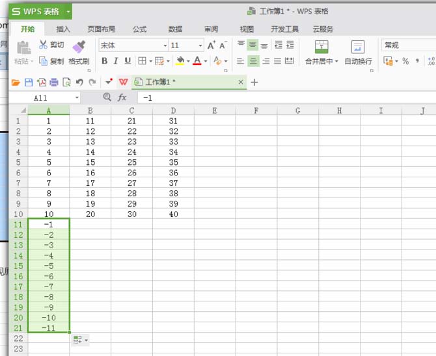Click the save floppy disk icon
436x356 pixels.
click(29, 83)
